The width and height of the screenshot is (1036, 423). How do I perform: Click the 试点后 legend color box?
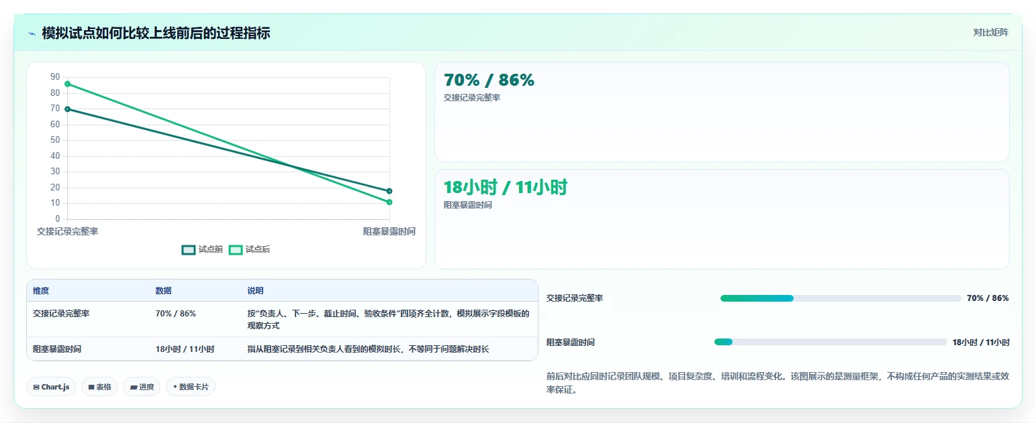pyautogui.click(x=236, y=249)
